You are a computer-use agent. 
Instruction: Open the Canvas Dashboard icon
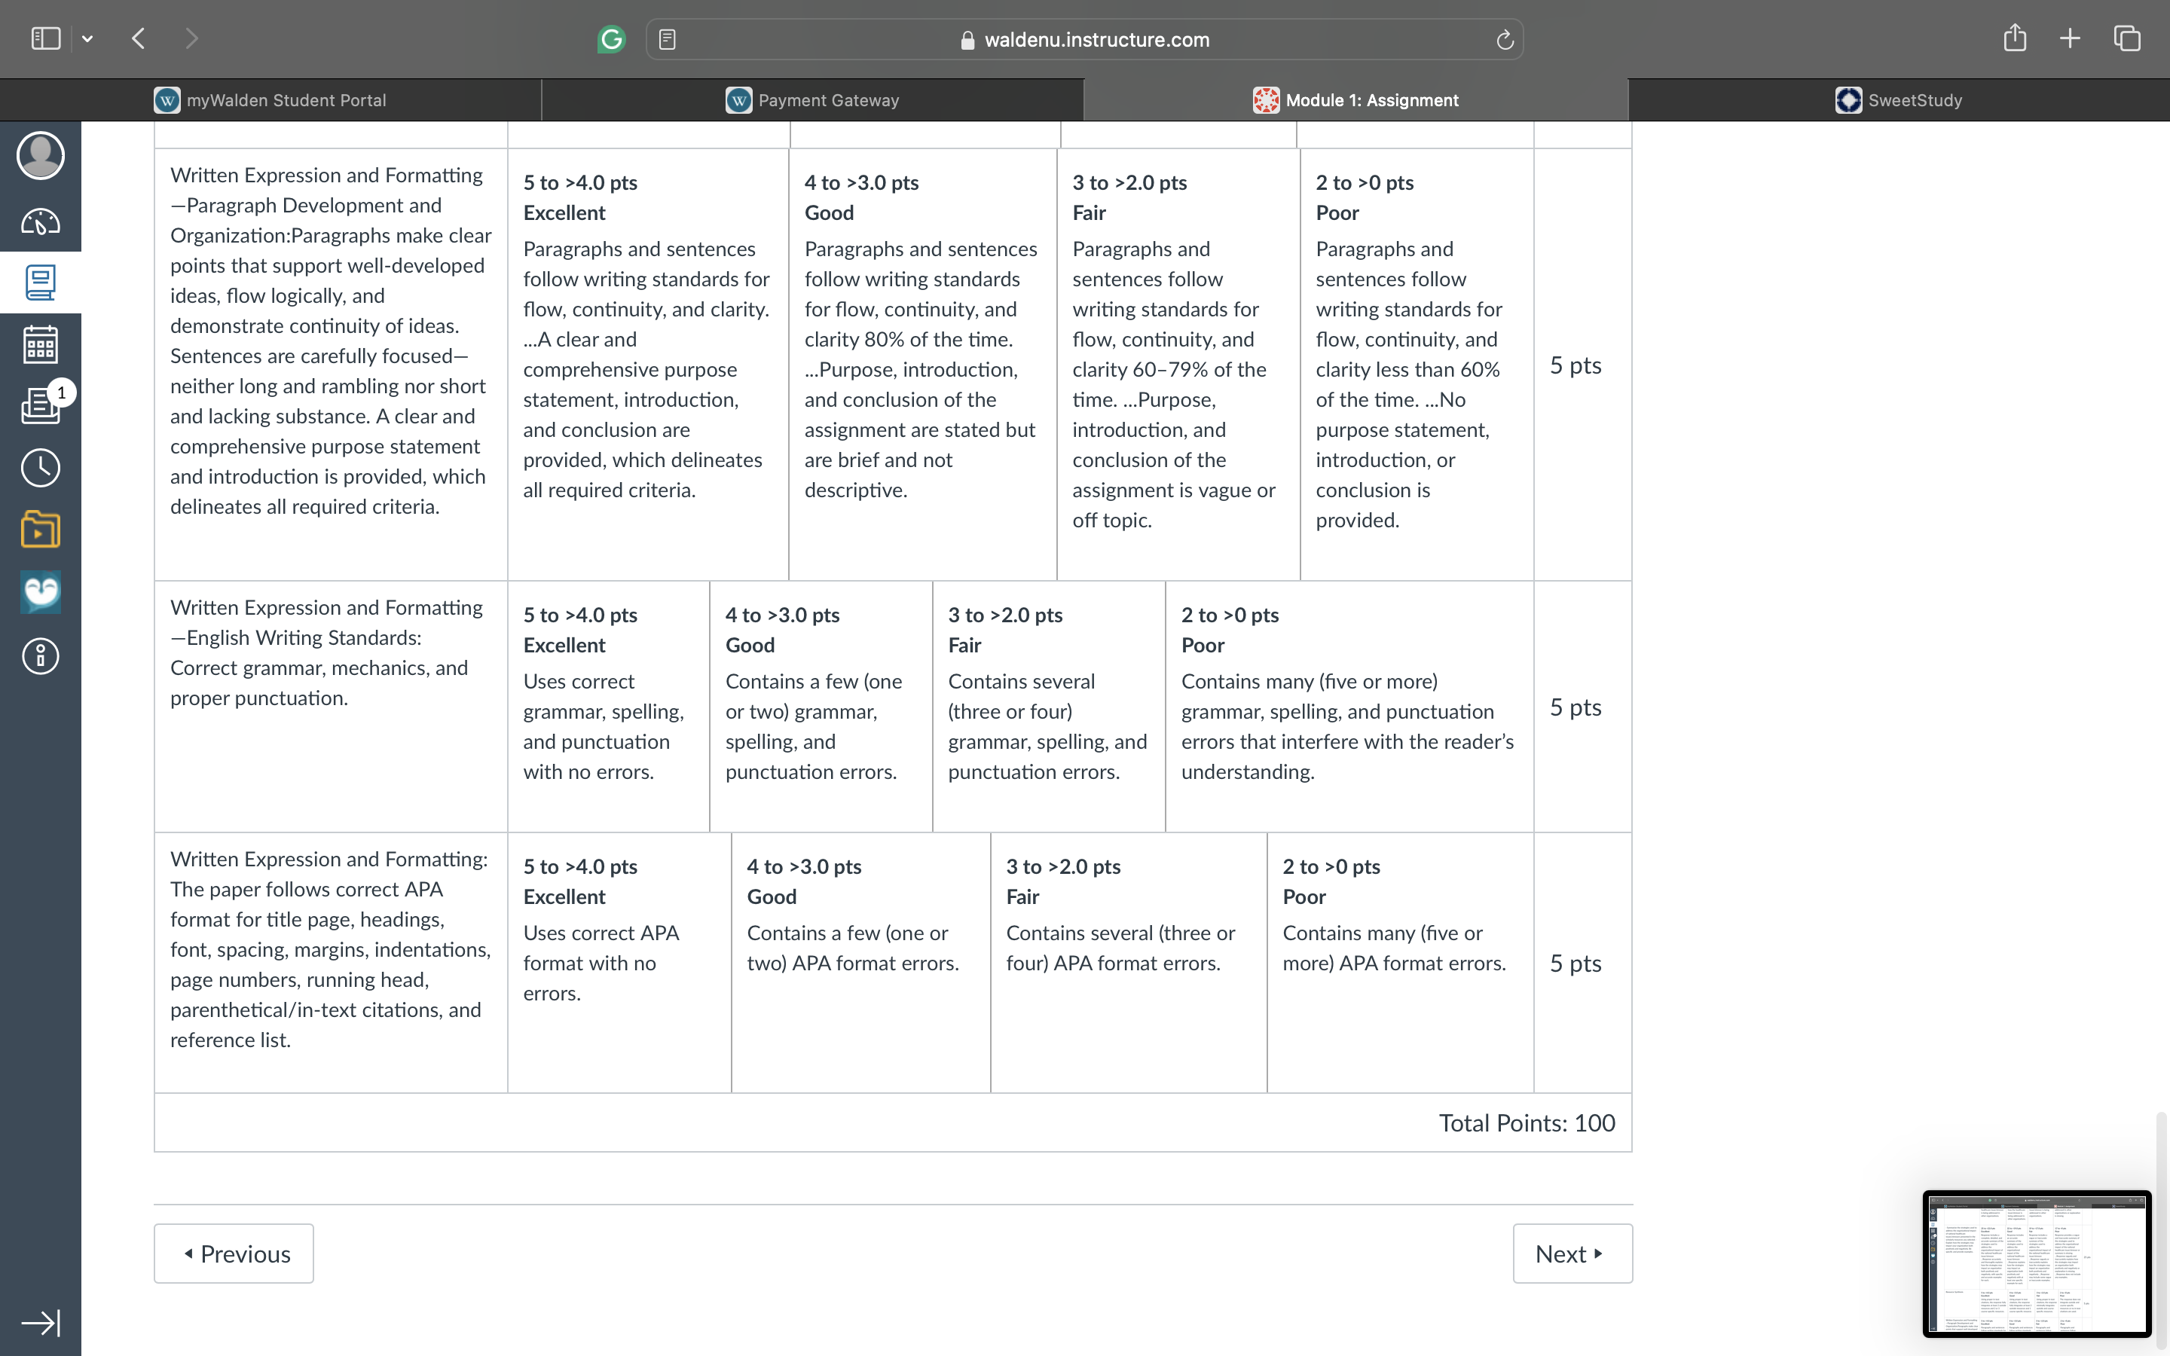[41, 221]
